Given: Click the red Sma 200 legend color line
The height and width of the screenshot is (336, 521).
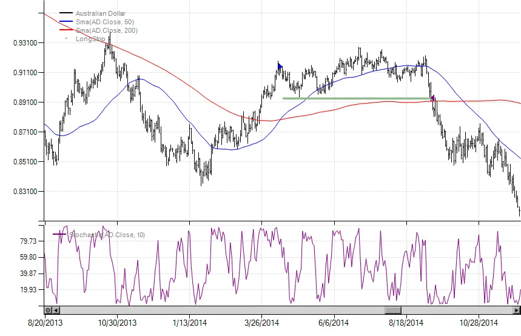Looking at the screenshot, I should click(x=66, y=30).
